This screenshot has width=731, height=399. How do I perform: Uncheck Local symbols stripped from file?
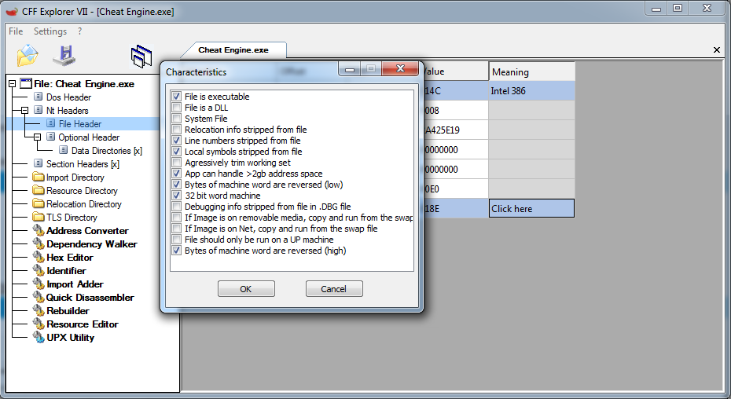[x=176, y=152]
